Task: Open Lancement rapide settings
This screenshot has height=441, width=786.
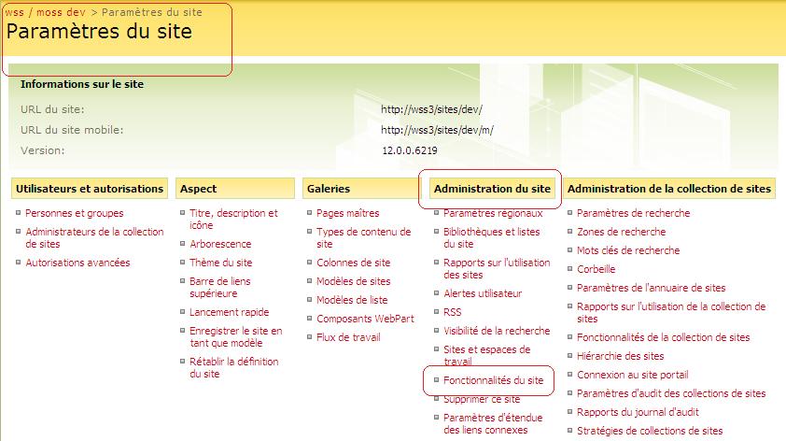Action: click(x=229, y=312)
